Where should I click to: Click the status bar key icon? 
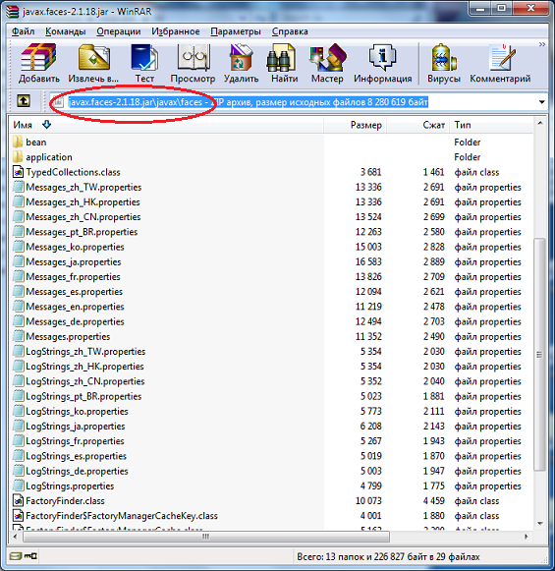click(30, 556)
